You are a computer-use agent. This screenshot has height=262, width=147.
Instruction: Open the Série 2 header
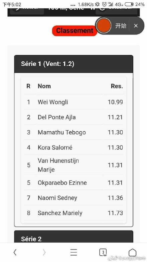click(73, 237)
